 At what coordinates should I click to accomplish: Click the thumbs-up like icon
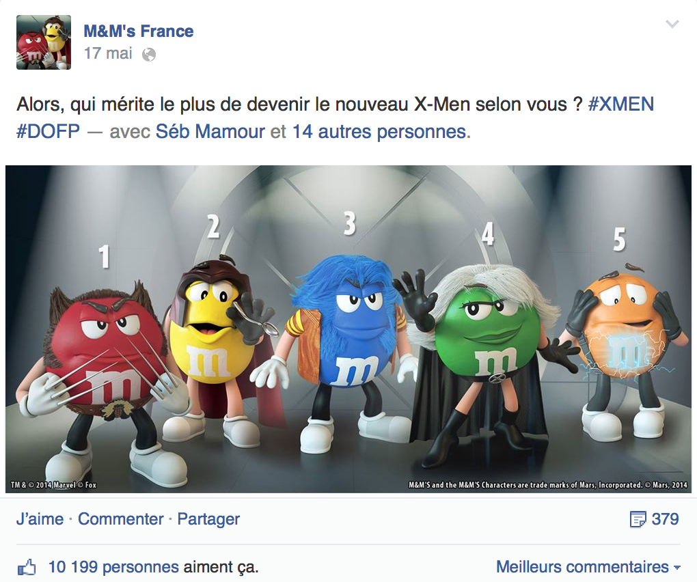[x=26, y=568]
